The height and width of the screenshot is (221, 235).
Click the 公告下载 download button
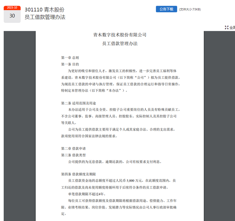pos(167,9)
